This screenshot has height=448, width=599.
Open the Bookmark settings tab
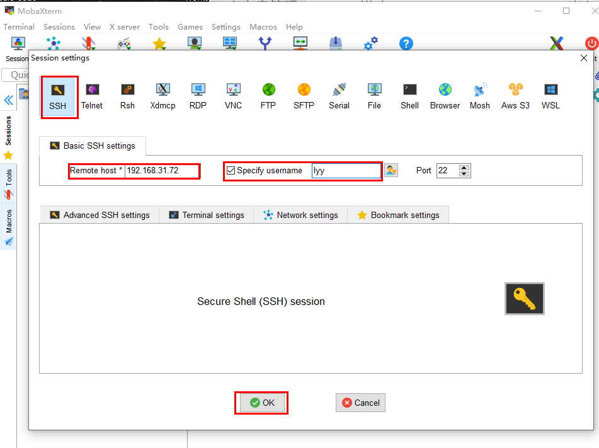click(398, 215)
